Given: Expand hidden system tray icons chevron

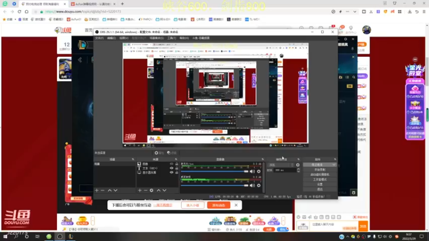Looking at the screenshot, I should [x=347, y=237].
